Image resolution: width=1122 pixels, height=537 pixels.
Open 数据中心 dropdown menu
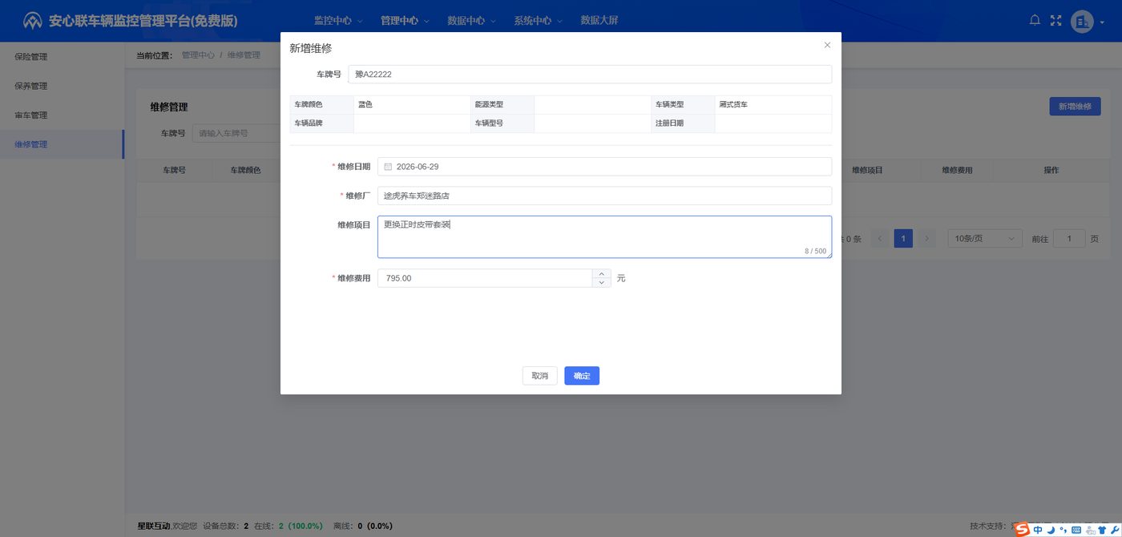(x=471, y=21)
